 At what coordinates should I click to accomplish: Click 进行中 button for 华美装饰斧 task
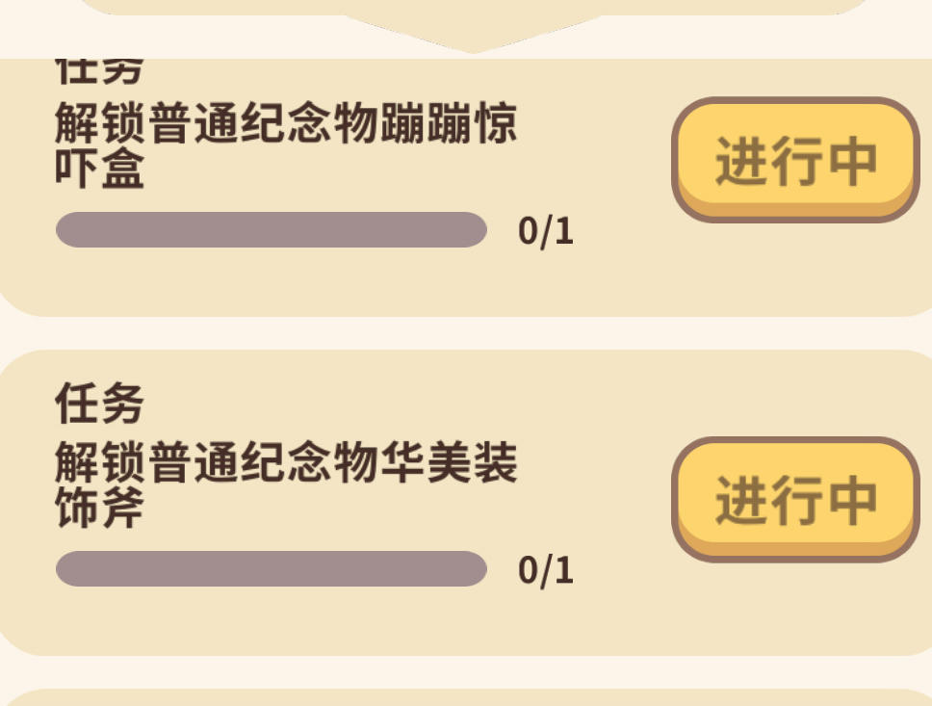pyautogui.click(x=795, y=499)
